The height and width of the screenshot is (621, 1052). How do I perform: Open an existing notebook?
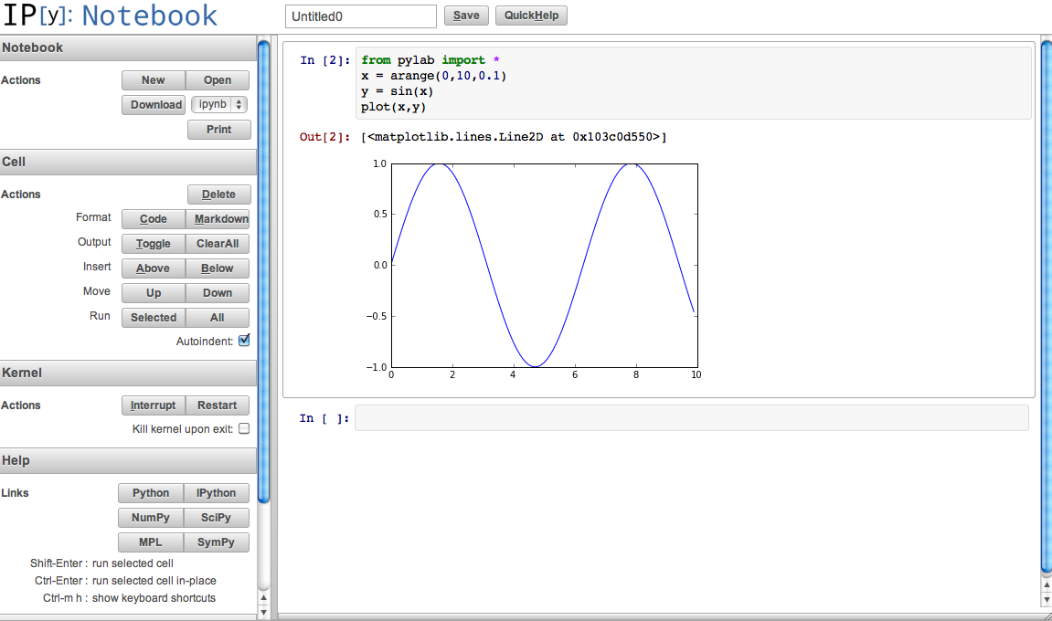coord(217,79)
